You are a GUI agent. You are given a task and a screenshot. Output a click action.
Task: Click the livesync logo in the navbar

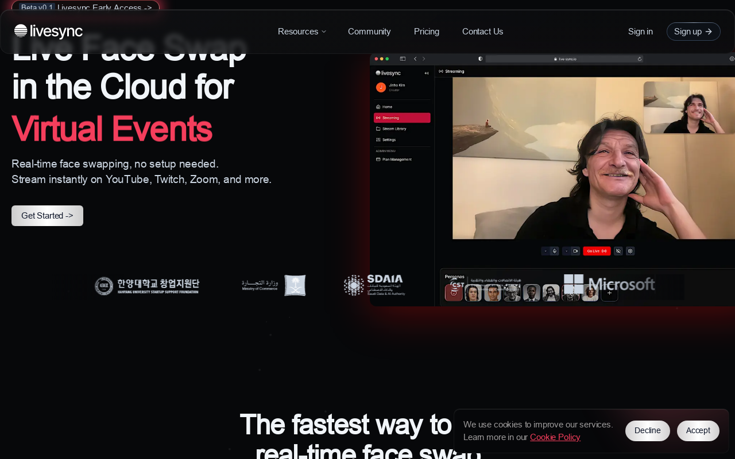[x=48, y=32]
